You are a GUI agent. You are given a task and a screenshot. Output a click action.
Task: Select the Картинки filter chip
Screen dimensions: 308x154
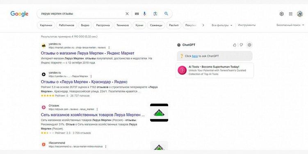click(x=46, y=25)
